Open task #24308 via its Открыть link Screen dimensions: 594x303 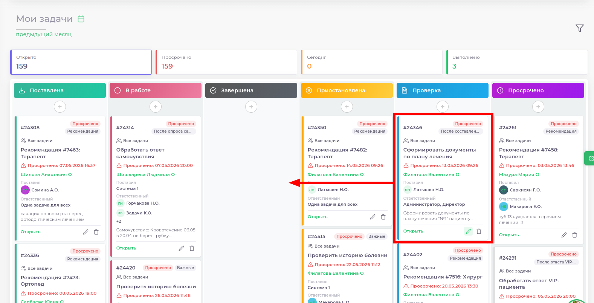(31, 232)
